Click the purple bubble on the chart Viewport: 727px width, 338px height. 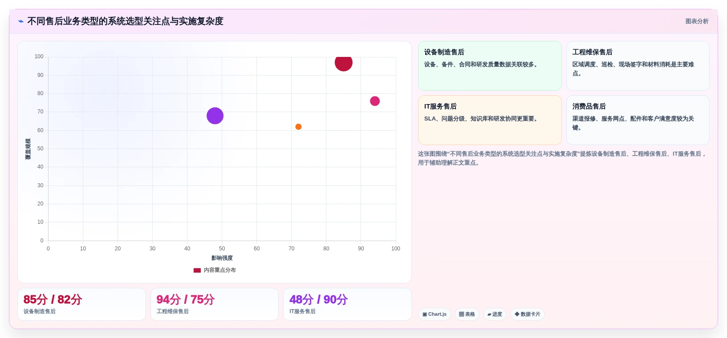[215, 116]
